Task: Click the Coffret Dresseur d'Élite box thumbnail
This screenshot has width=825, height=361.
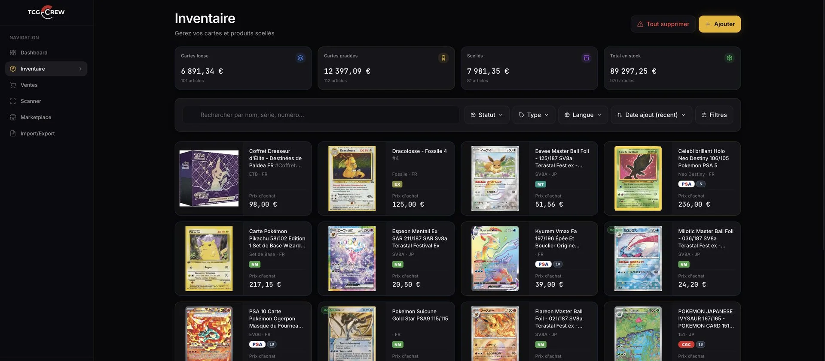Action: click(209, 178)
